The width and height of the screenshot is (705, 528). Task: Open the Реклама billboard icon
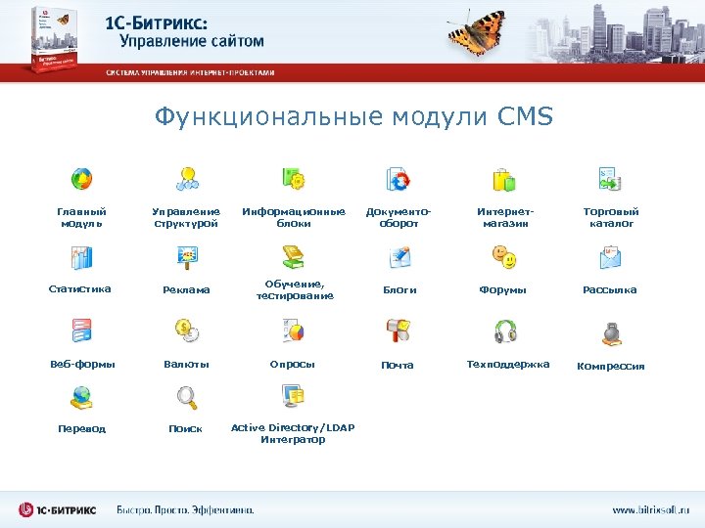(187, 257)
